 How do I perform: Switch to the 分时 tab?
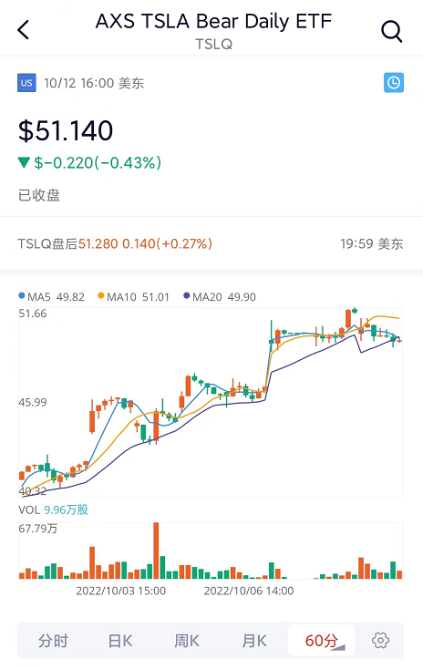(53, 641)
